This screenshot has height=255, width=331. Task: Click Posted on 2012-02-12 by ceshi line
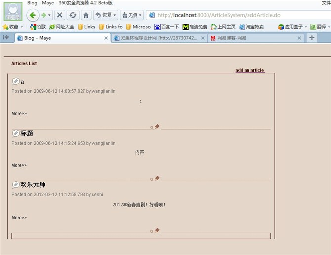tap(57, 194)
